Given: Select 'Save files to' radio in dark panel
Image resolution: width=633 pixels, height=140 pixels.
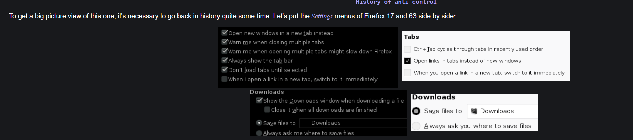Looking at the screenshot, I should (259, 123).
